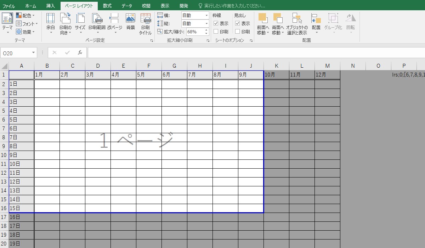
Task: Enable 枠線 印刷 gridlines print checkbox
Action: click(216, 32)
